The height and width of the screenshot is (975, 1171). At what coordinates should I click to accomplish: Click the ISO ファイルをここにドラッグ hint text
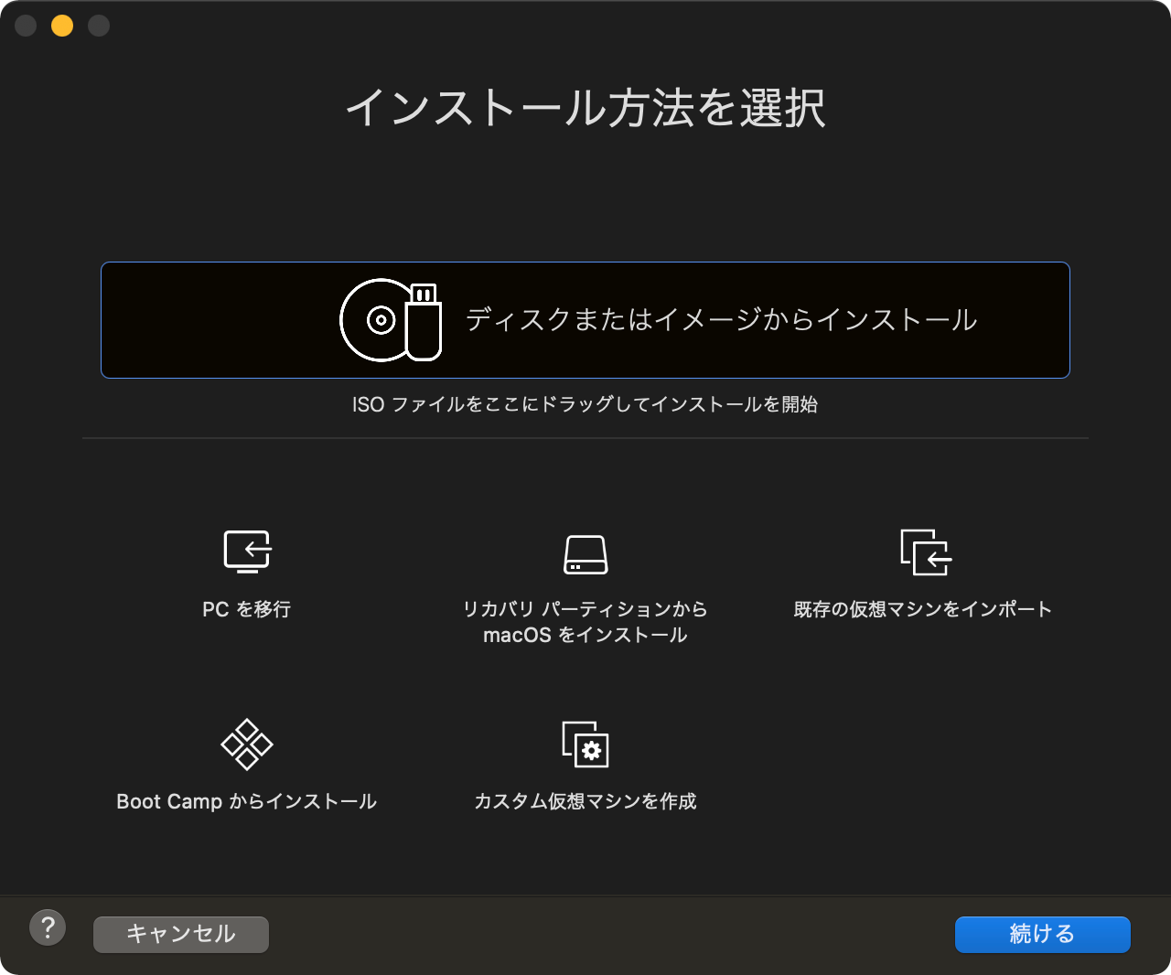tap(585, 404)
